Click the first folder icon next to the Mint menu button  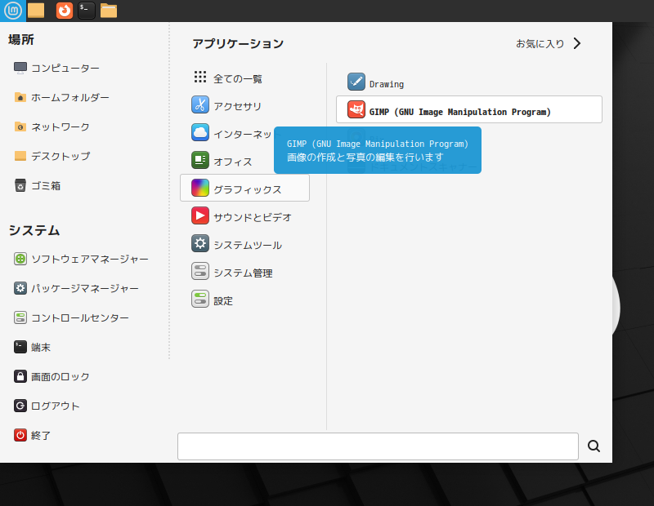[36, 11]
